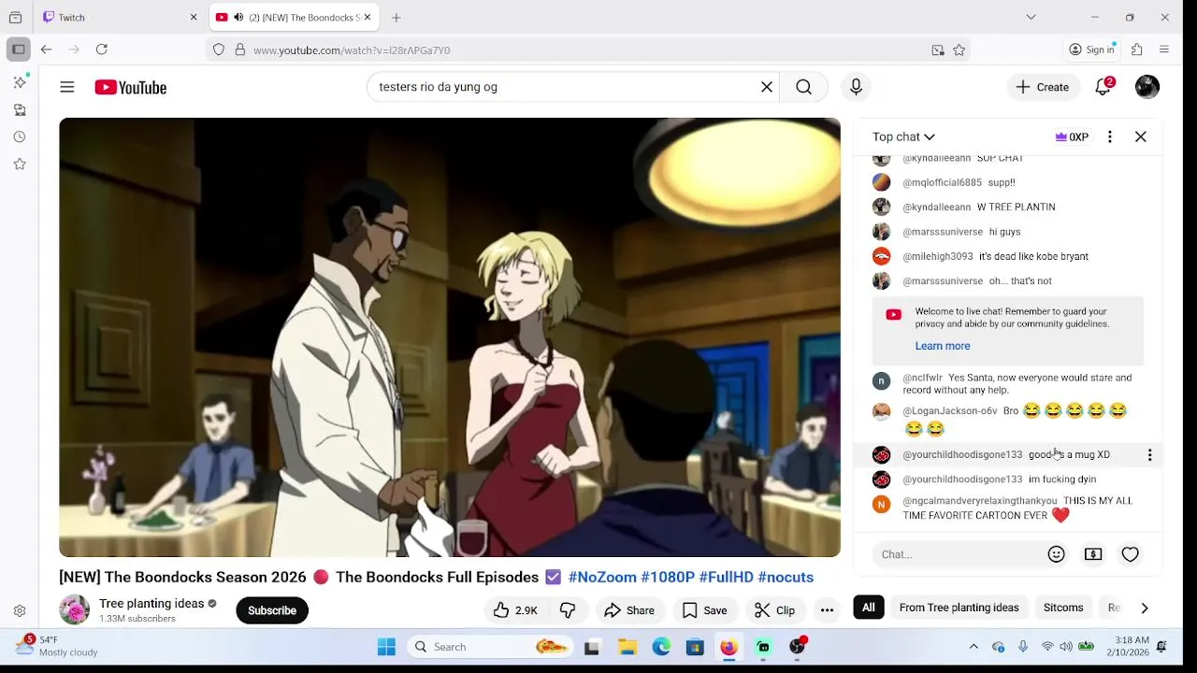
Task: Click the Share button
Action: click(629, 610)
